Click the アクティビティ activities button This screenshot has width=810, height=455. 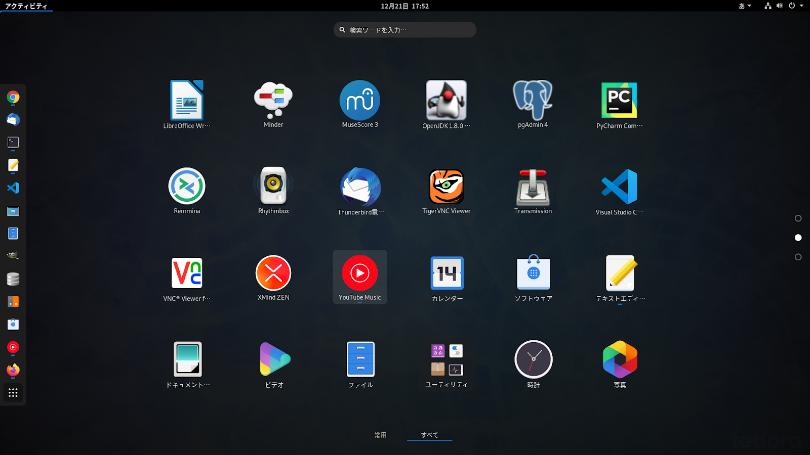tap(26, 6)
